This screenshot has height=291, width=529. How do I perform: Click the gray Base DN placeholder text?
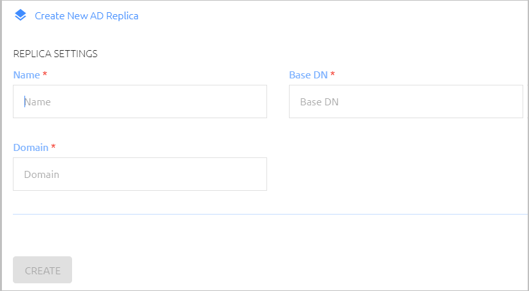coord(319,101)
